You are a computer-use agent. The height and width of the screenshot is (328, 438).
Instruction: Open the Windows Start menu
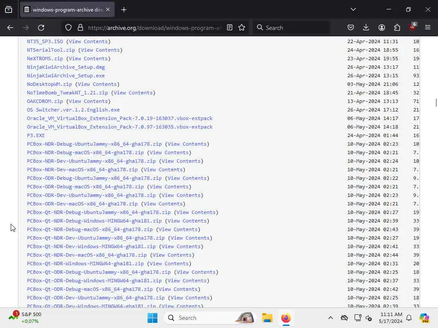152,318
